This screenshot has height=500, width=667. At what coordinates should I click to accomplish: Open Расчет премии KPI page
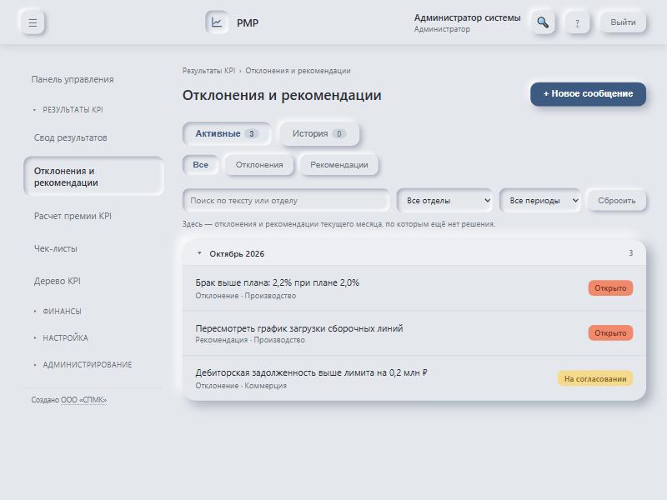73,216
